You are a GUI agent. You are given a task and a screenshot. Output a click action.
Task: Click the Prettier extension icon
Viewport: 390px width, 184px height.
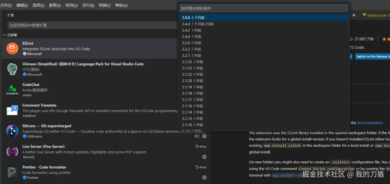(12, 172)
